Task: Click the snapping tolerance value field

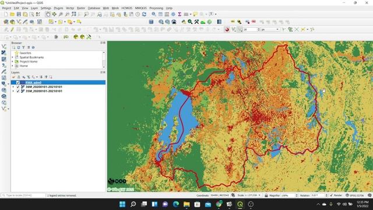Action: click(250, 30)
